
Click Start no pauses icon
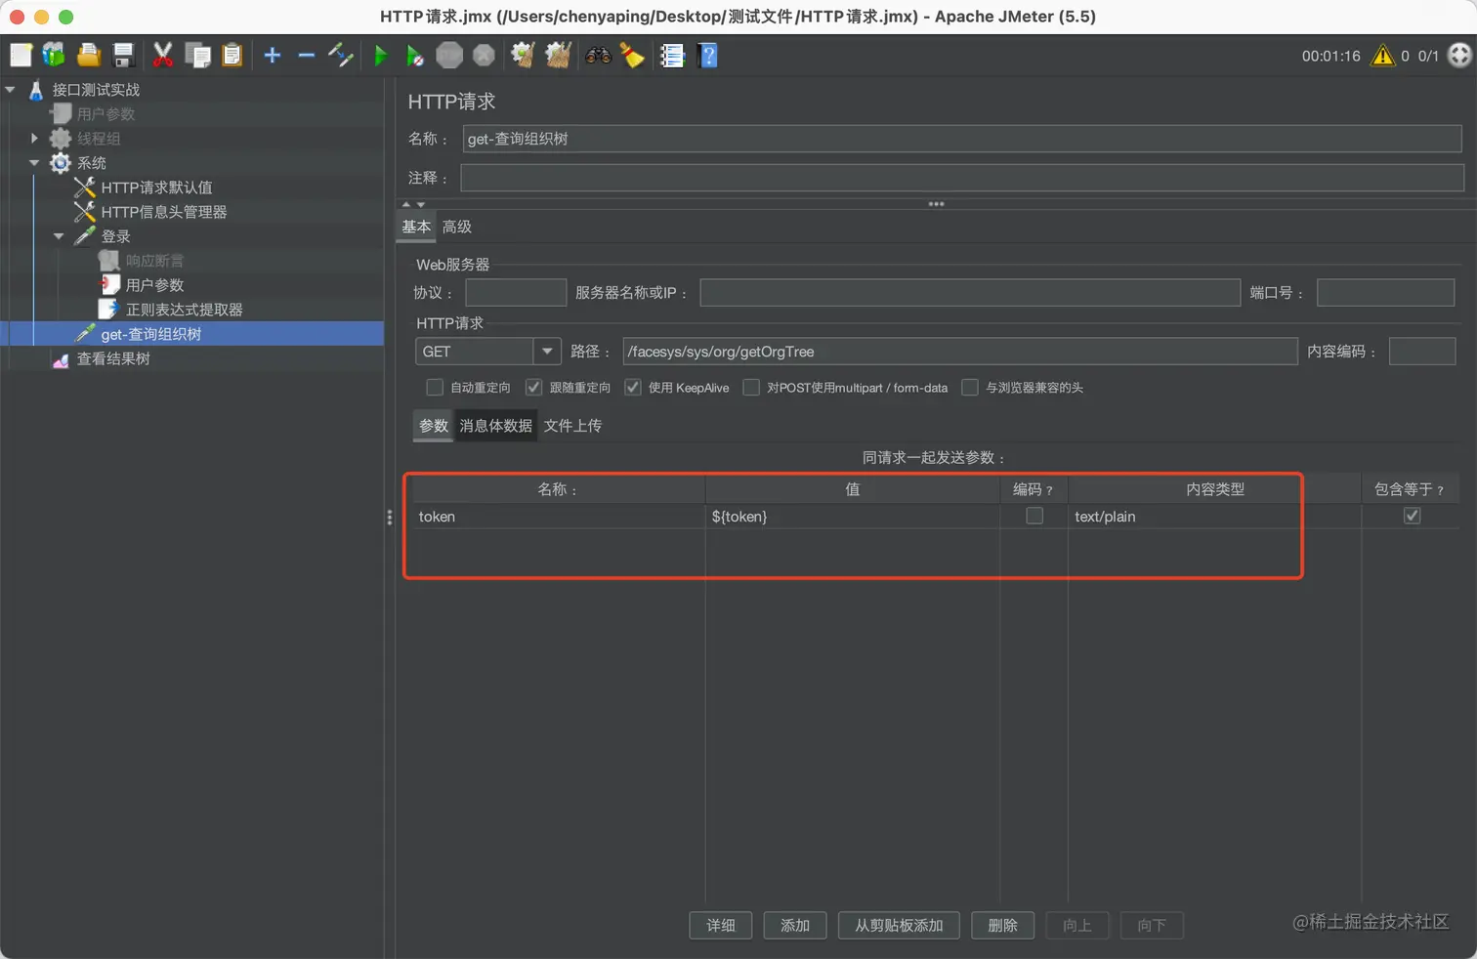[415, 56]
